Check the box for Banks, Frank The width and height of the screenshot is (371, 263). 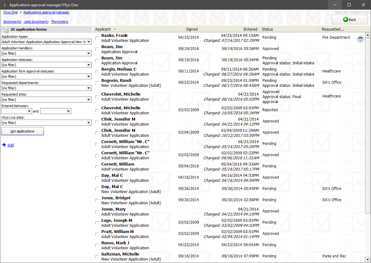[97, 38]
